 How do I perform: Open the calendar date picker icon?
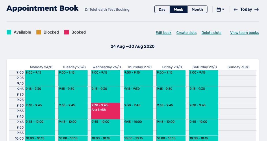[x=219, y=10]
